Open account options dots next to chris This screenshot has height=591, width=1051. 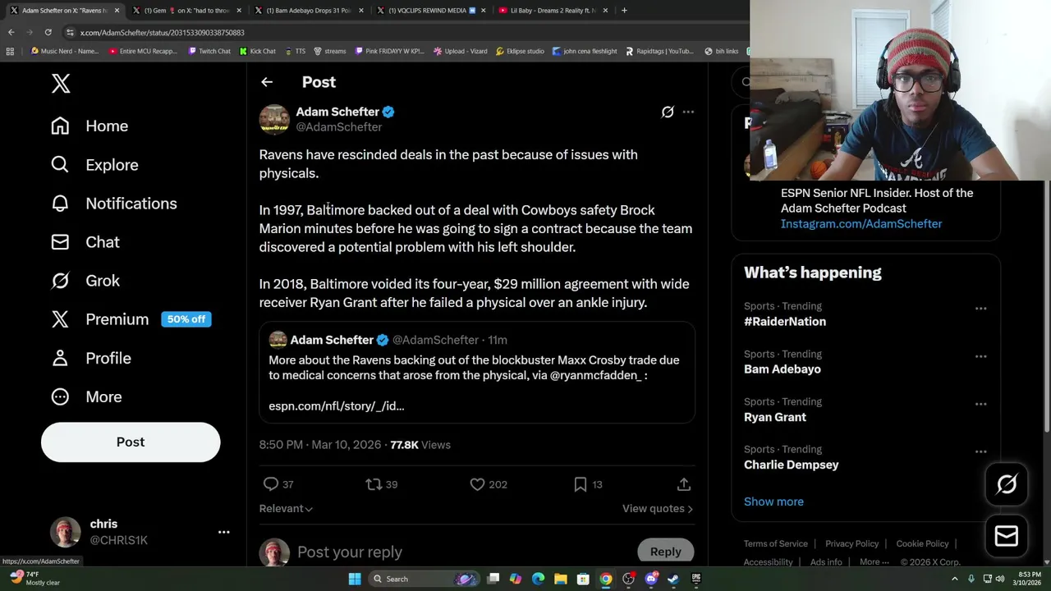click(x=223, y=532)
